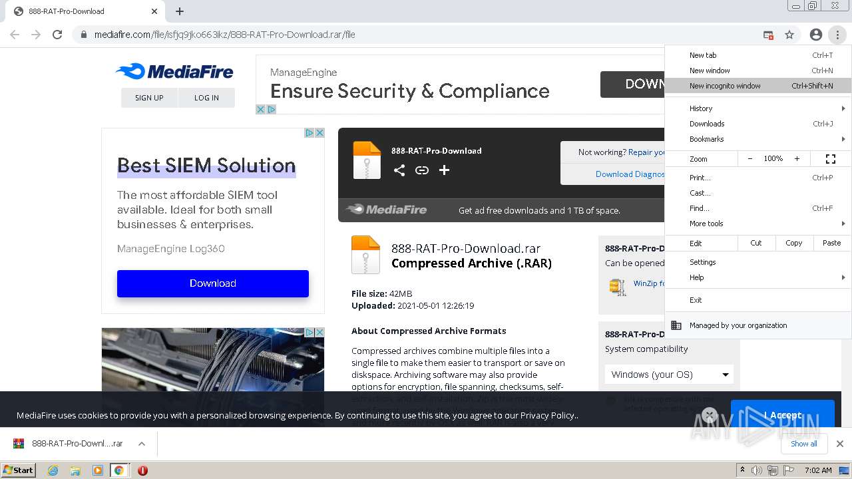Screen dimensions: 852x479
Task: Open the Windows Start menu
Action: point(19,470)
